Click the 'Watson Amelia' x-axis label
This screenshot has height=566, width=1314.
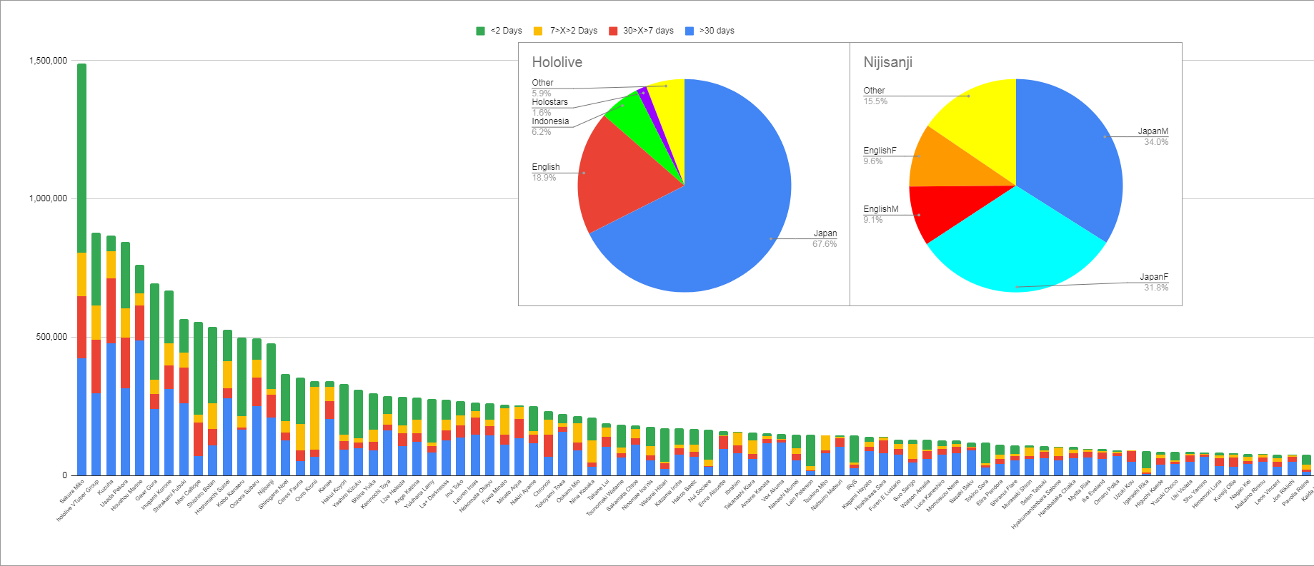(x=915, y=494)
